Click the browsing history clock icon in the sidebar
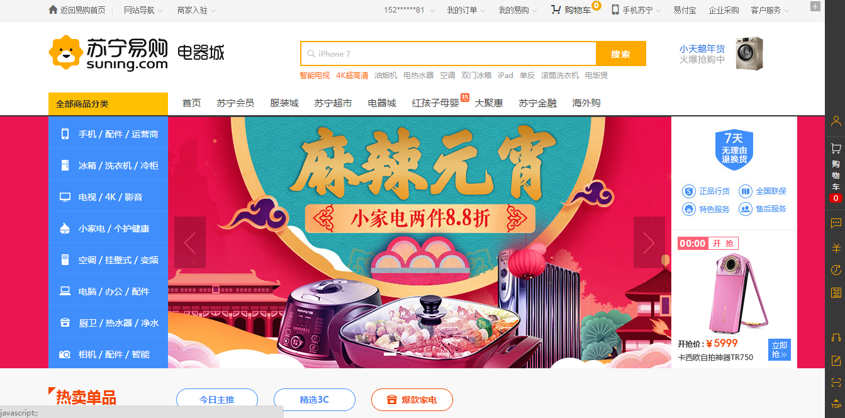This screenshot has height=418, width=845. point(836,270)
